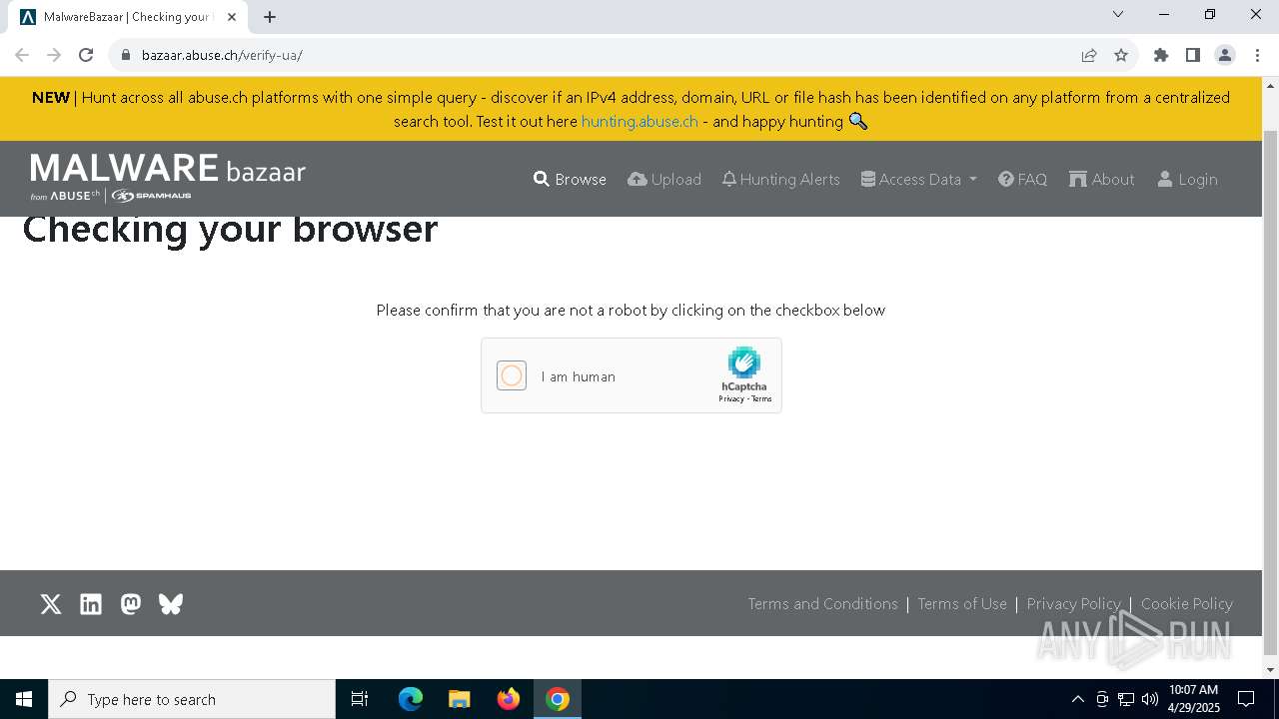The image size is (1279, 719).
Task: Click the browser forward arrow
Action: (x=54, y=55)
